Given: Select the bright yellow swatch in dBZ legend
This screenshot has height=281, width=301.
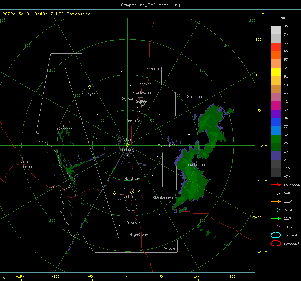Looking at the screenshot, I should tap(276, 72).
